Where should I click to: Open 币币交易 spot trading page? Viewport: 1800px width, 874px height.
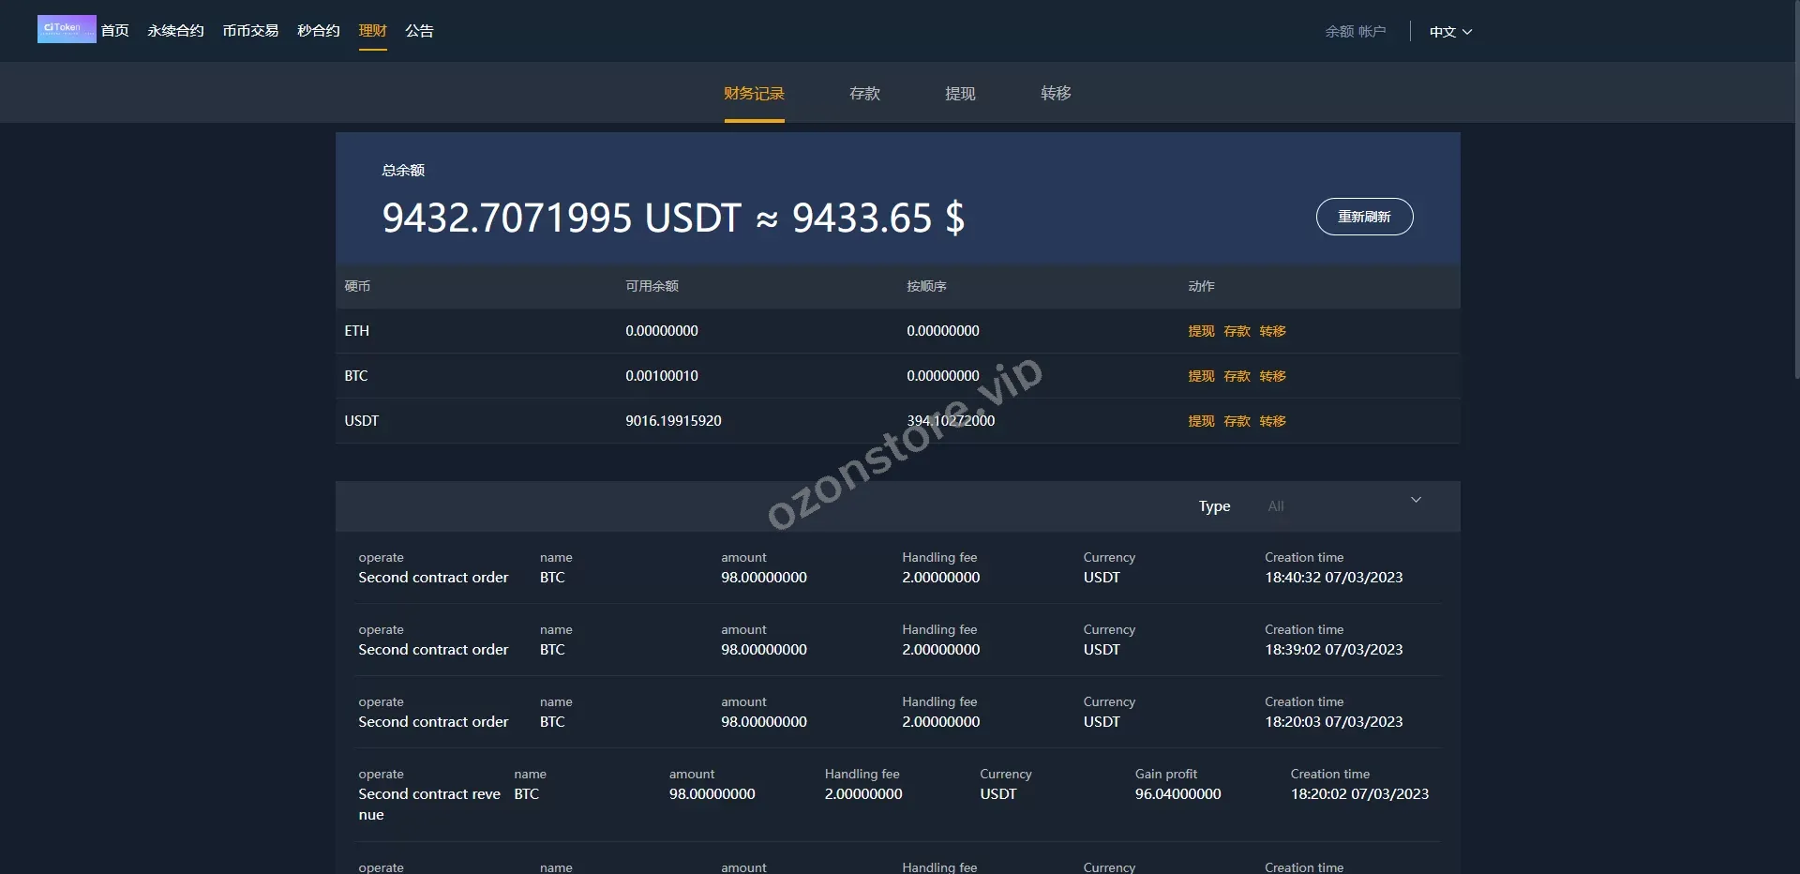pyautogui.click(x=250, y=31)
